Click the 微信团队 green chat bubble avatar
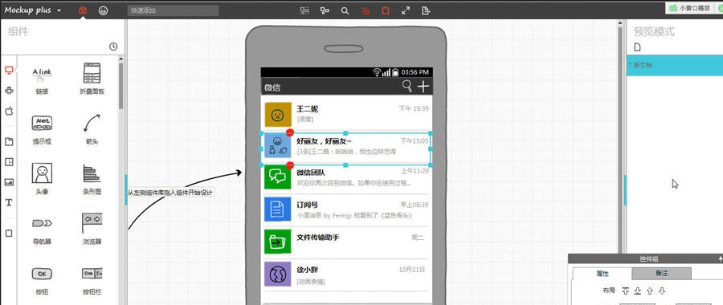The height and width of the screenshot is (305, 723). [278, 177]
